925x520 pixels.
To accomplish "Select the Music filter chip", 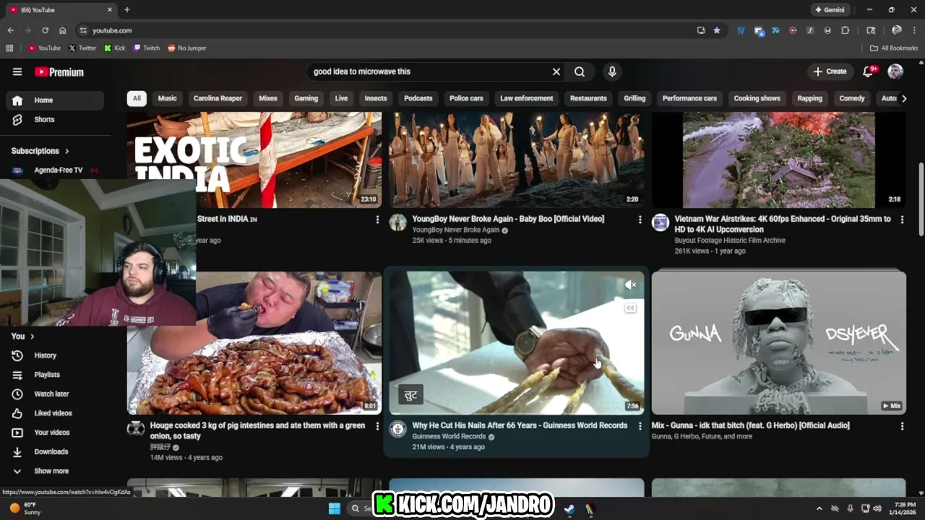I will (x=167, y=98).
